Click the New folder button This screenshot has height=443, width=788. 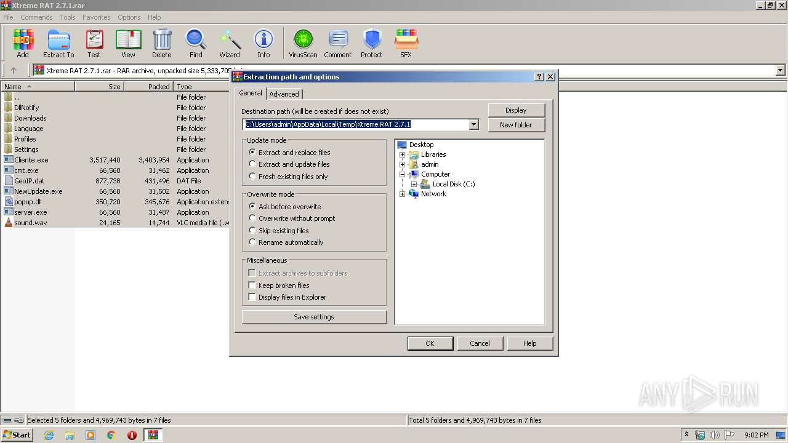516,125
